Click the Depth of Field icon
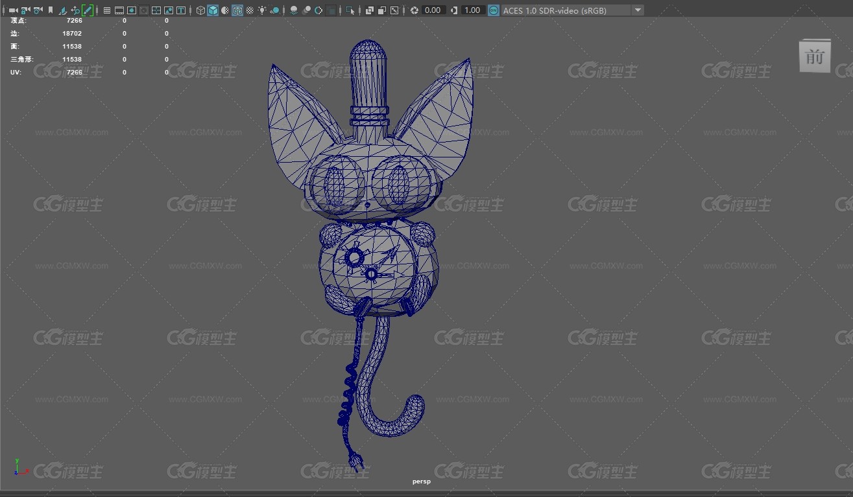This screenshot has height=497, width=853. 331,10
